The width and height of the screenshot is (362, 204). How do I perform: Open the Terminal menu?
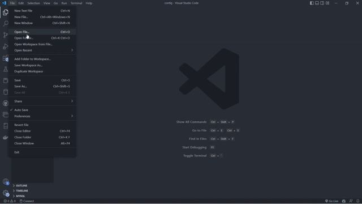[x=76, y=3]
